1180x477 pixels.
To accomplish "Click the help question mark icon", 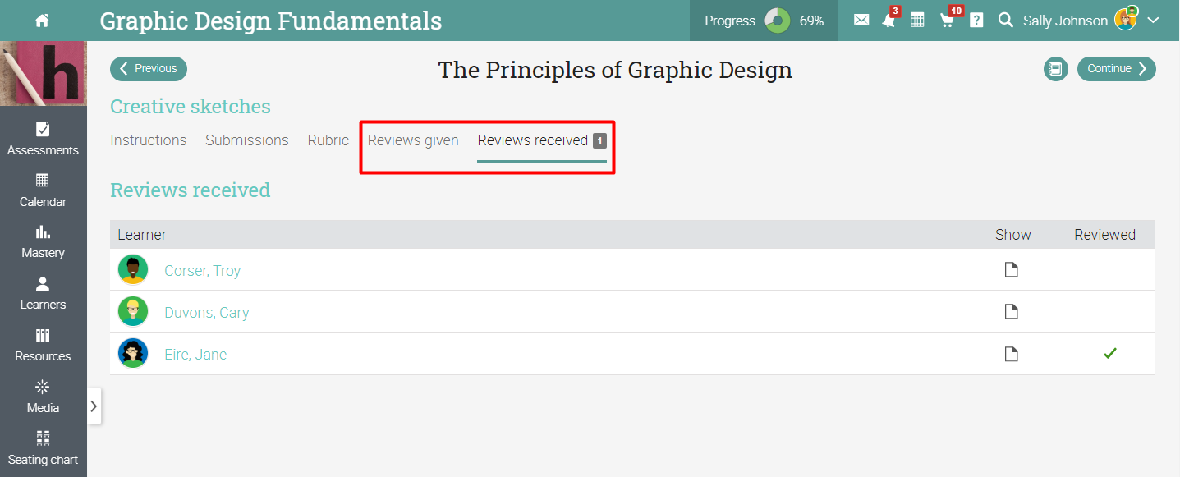I will (x=976, y=21).
